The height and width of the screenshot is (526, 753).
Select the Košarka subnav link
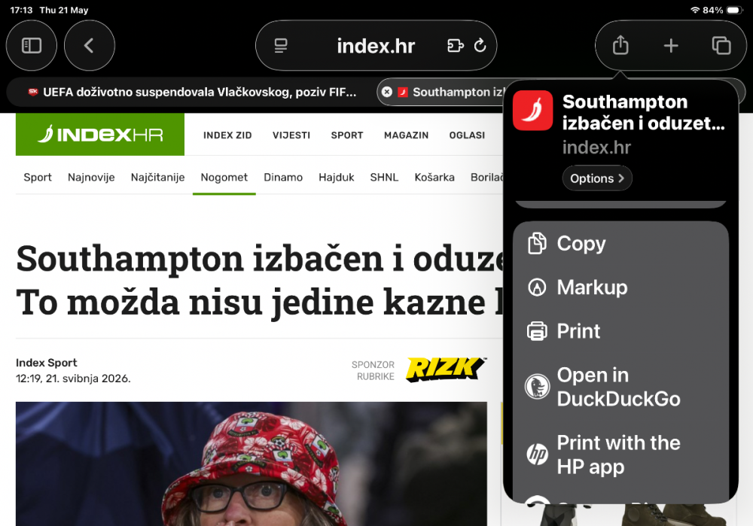click(x=434, y=177)
